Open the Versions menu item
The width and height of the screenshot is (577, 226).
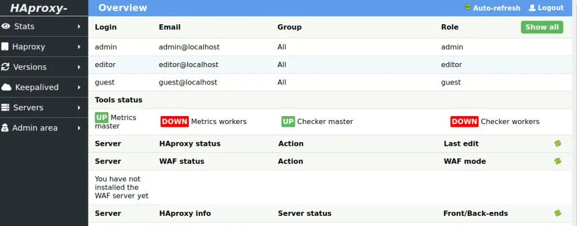pos(44,67)
